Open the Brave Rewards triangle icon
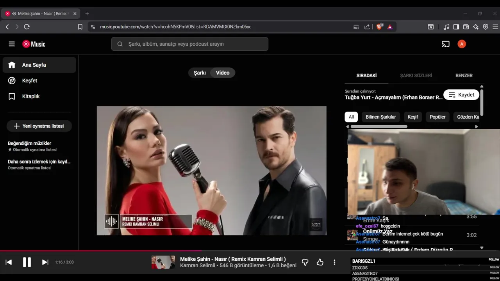The width and height of the screenshot is (500, 281). [390, 27]
